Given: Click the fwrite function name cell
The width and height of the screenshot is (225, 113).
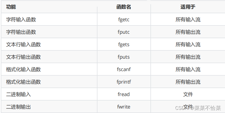Looking at the screenshot, I should pos(124,107).
